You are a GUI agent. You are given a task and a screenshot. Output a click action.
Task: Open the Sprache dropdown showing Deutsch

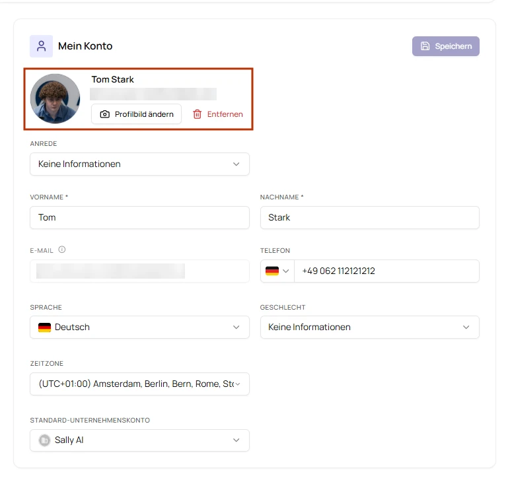(139, 327)
